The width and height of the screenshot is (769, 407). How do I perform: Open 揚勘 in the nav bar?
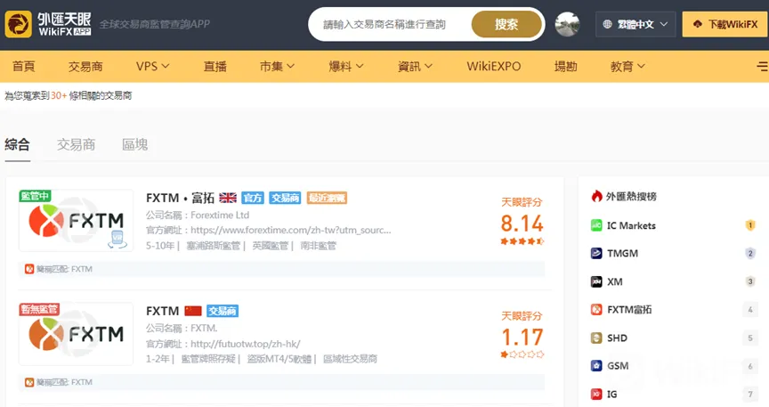click(x=565, y=66)
